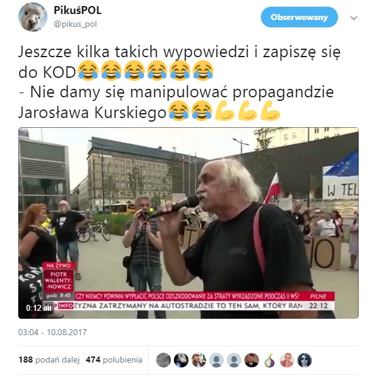Select the 0:12 video duration badge
Viewport: 380px width, 379px height.
click(x=38, y=308)
